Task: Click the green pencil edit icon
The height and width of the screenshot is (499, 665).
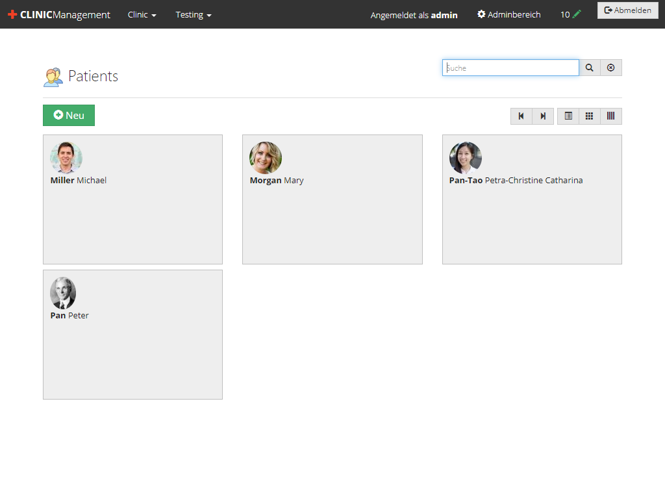Action: click(577, 14)
